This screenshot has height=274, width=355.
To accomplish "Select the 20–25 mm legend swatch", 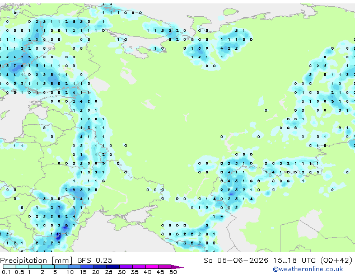I will click(100, 267).
